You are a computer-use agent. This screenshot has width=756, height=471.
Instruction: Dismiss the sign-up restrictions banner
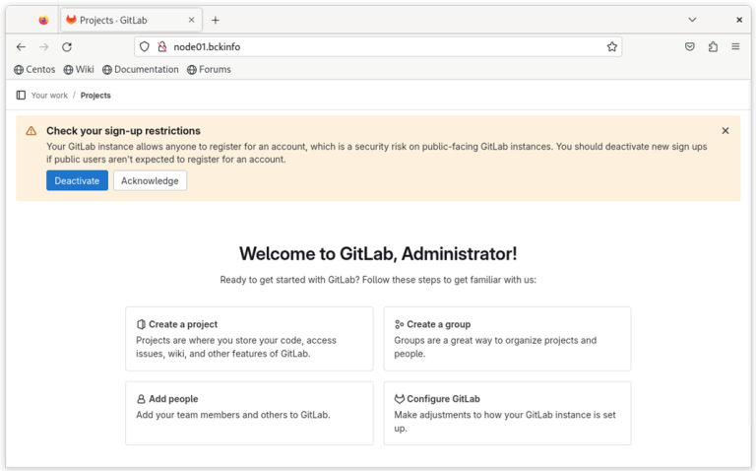[x=725, y=131]
